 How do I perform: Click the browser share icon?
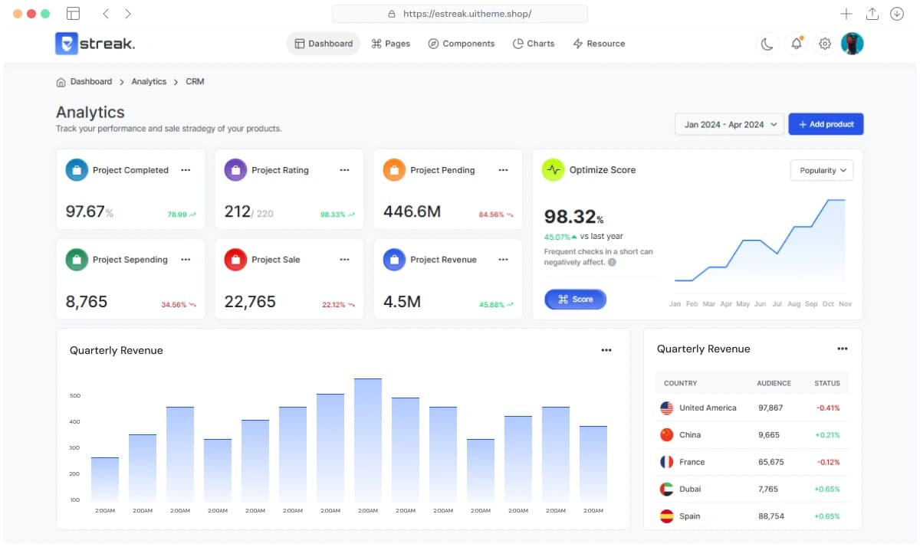coord(872,14)
